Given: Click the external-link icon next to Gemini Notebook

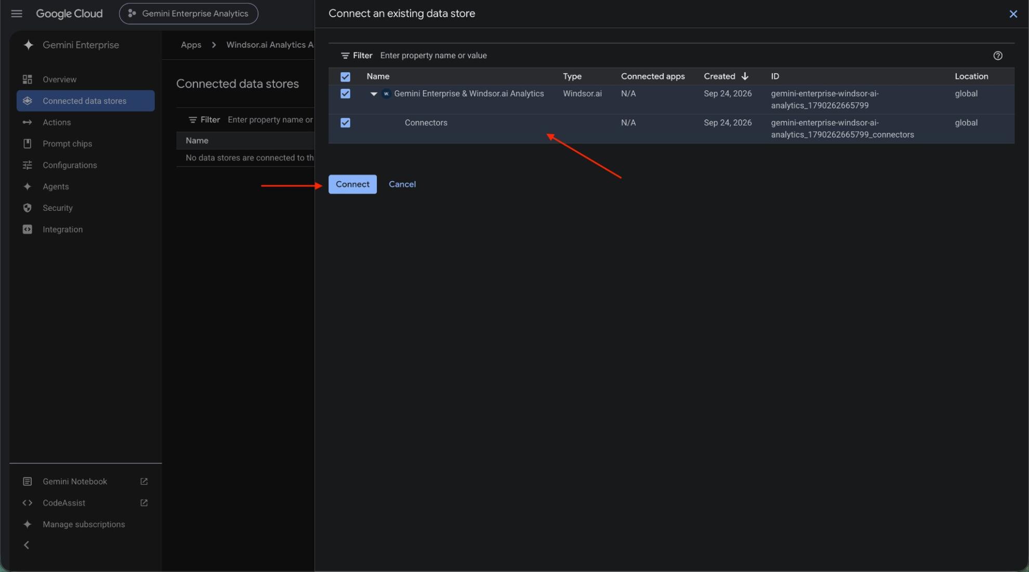Looking at the screenshot, I should (144, 482).
